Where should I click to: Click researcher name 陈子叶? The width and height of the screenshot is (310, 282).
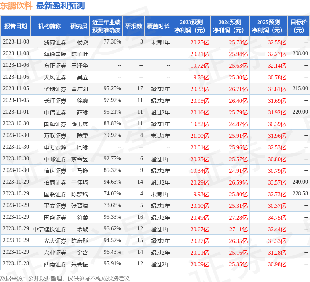tap(80, 54)
